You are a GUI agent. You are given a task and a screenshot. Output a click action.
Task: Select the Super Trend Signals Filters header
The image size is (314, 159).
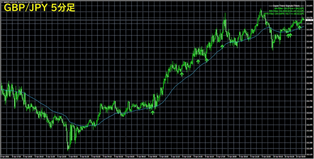[x=286, y=6]
